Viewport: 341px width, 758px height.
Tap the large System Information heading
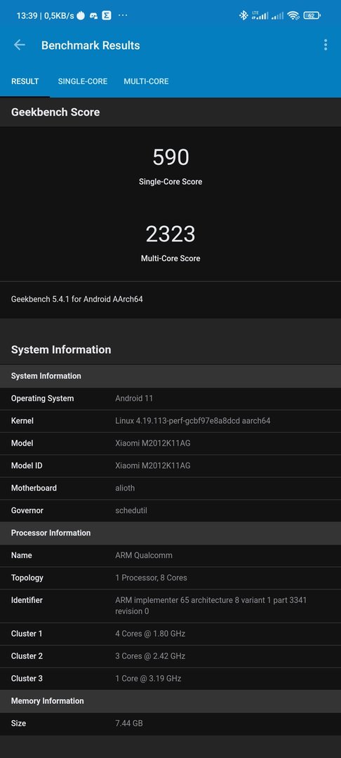(x=61, y=350)
